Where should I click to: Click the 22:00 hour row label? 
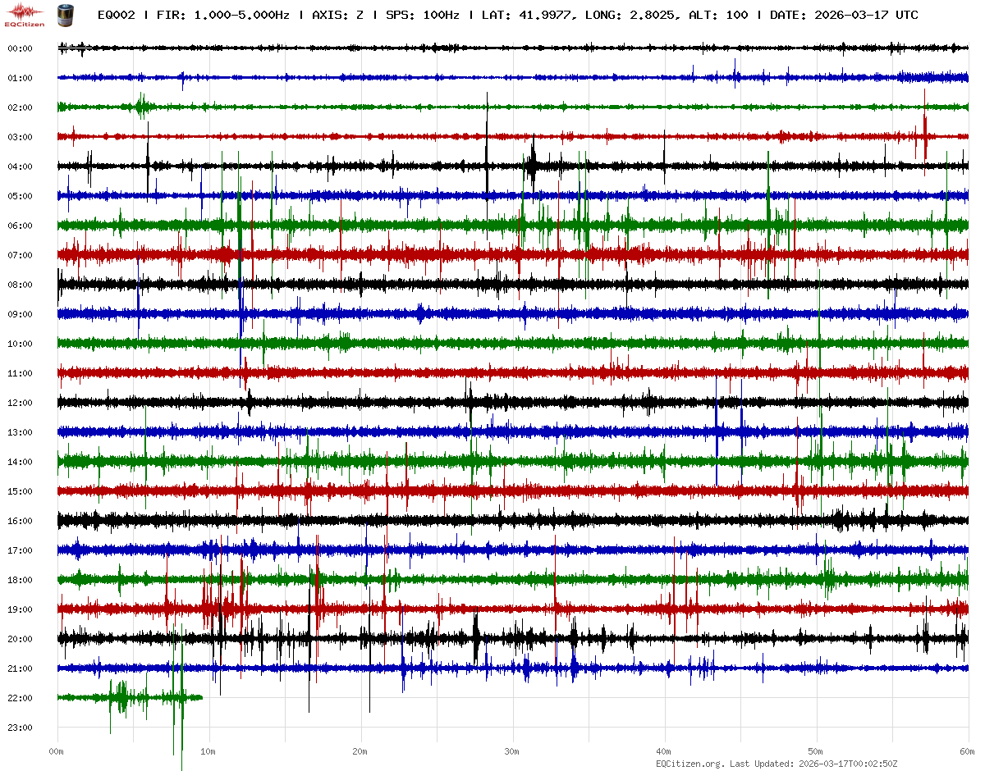(x=20, y=698)
